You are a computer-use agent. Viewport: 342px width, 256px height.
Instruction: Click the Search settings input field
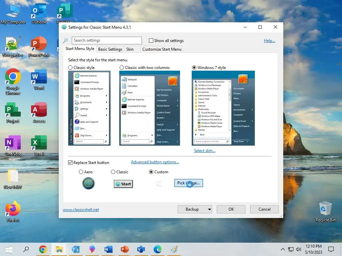107,40
